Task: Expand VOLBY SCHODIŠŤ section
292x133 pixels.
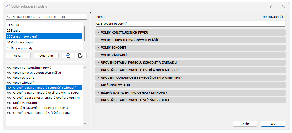Action: pos(190,48)
